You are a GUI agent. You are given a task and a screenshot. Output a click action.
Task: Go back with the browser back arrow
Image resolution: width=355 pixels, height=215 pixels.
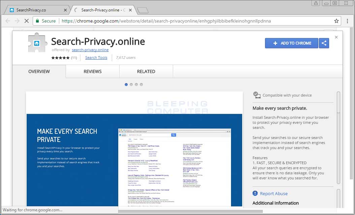click(8, 21)
